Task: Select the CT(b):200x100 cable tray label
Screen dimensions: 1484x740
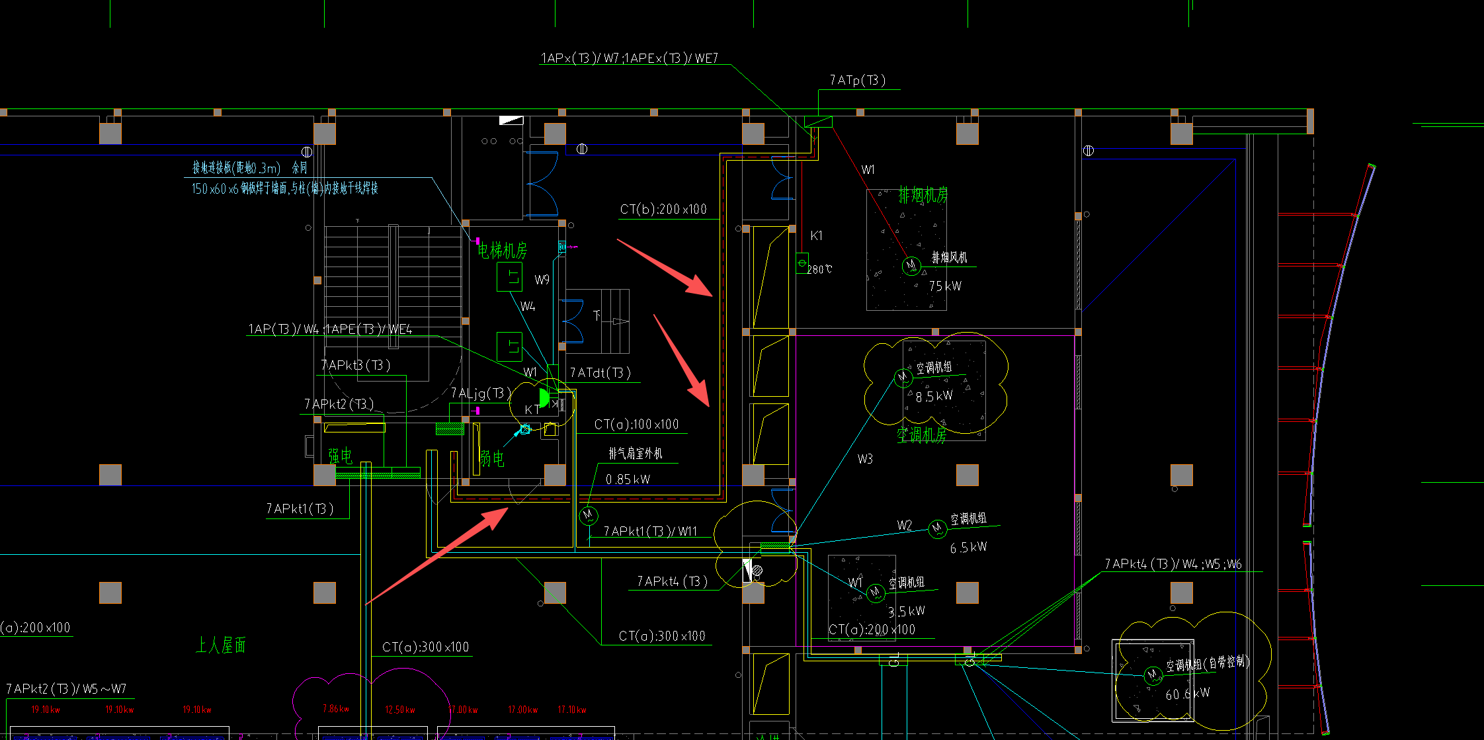Action: tap(663, 209)
